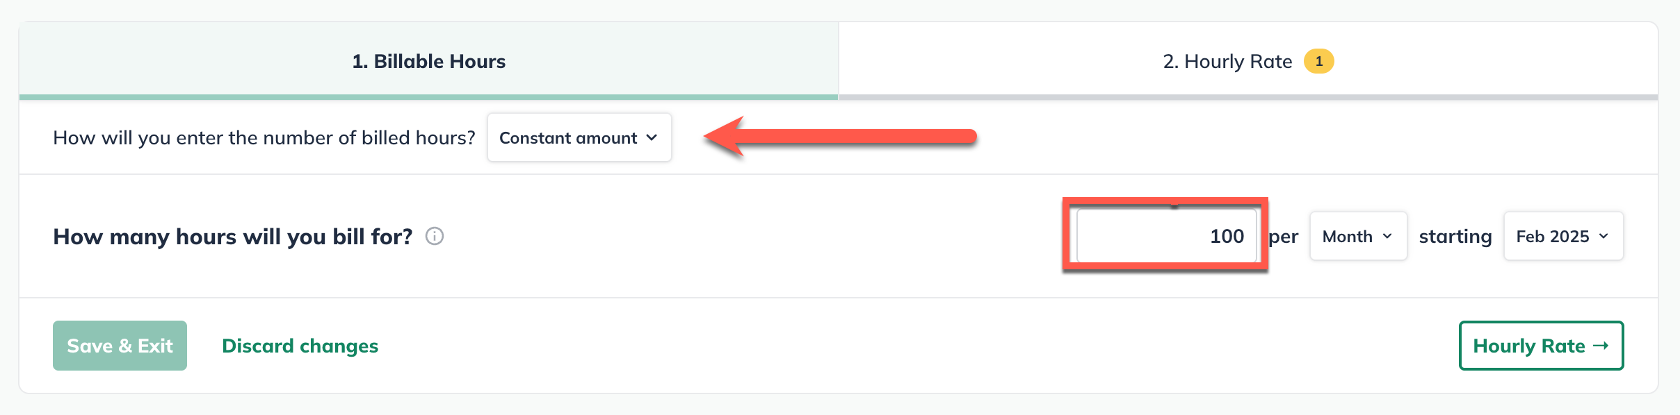
Task: Click the info icon beside hours question
Action: click(435, 237)
